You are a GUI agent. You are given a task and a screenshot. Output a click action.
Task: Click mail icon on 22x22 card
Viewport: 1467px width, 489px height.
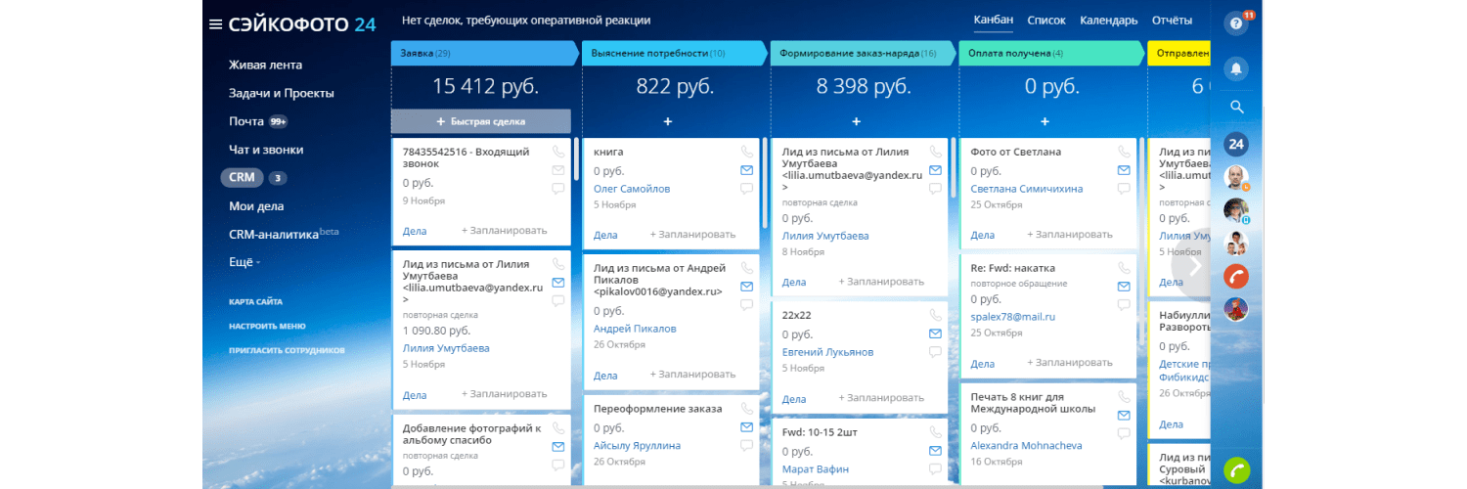[935, 333]
